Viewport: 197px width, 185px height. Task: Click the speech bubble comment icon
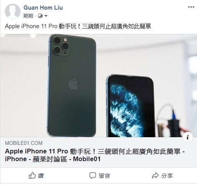(93, 175)
